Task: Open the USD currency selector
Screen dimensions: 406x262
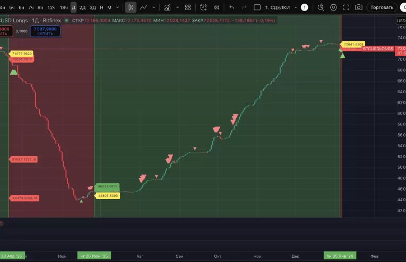Action: [401, 21]
